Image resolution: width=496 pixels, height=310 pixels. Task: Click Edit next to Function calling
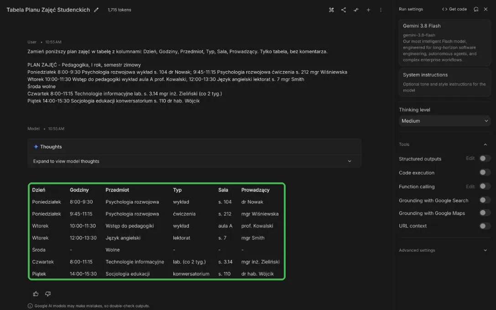(x=470, y=186)
